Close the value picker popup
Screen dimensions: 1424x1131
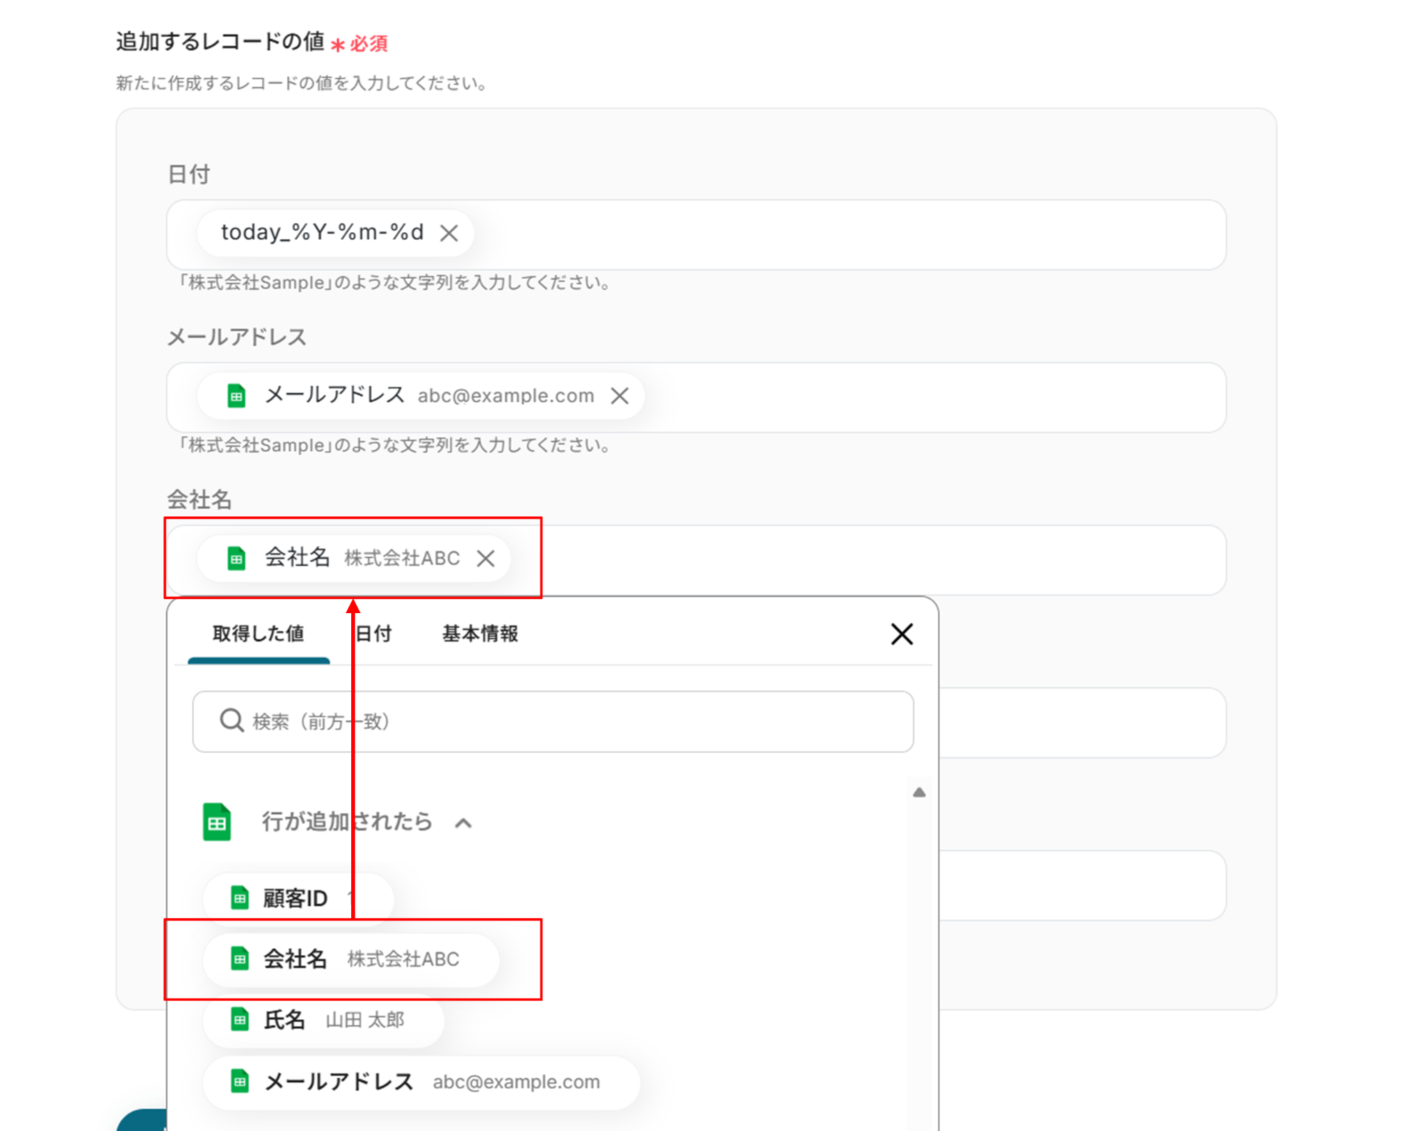[x=902, y=634]
